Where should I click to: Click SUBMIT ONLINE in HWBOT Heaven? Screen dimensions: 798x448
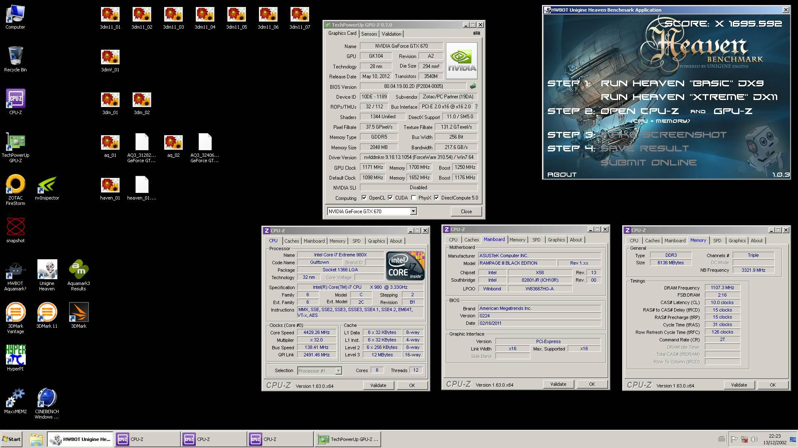point(648,163)
